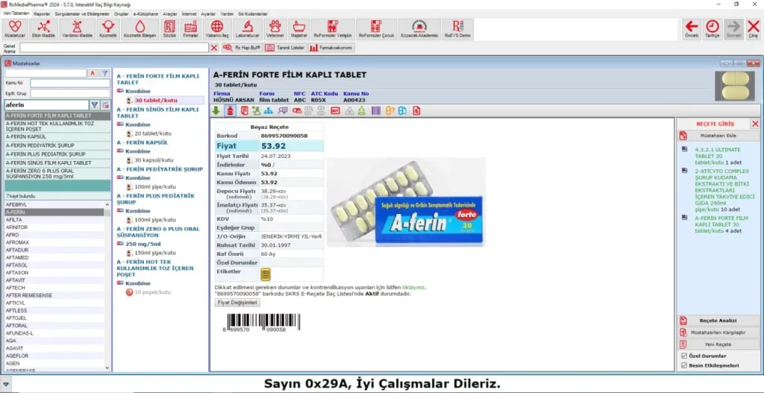Viewport: 764px width, 393px height.
Task: Open the Kozmetik database
Action: 107,29
